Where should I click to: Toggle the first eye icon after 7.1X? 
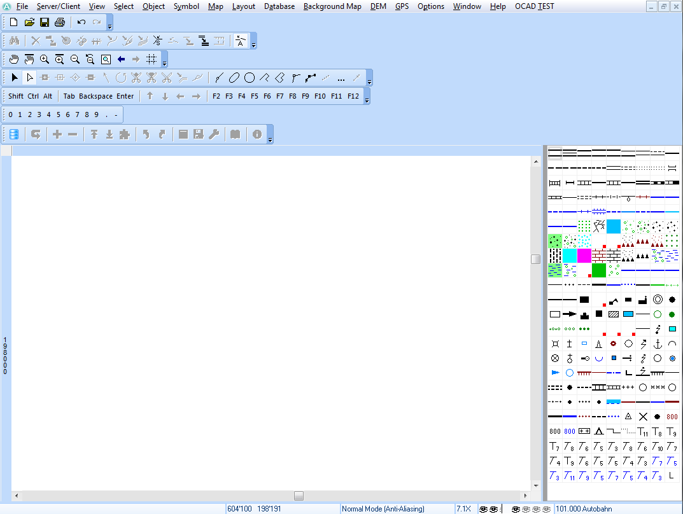(483, 509)
